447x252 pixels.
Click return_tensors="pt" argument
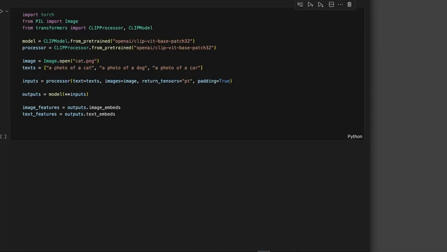pos(167,81)
